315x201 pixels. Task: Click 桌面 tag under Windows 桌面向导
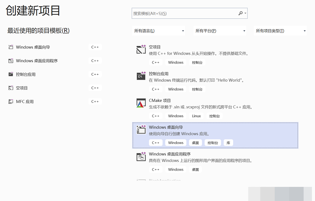pyautogui.click(x=195, y=143)
